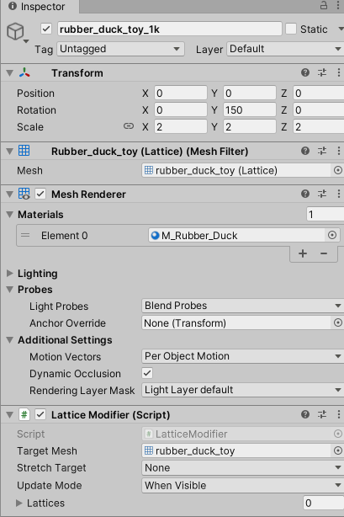Uncheck Dynamic Occlusion
The image size is (344, 517).
point(147,373)
